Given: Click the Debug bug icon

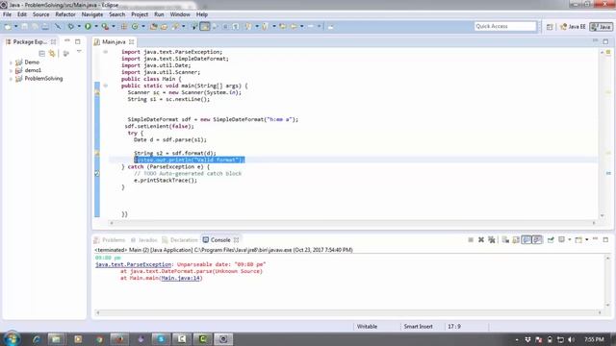Looking at the screenshot, I should 71,27.
